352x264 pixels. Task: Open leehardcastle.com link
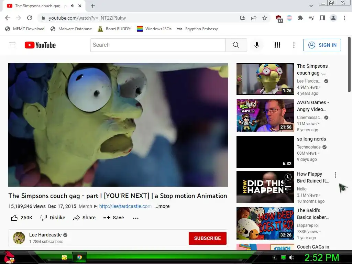click(x=125, y=206)
